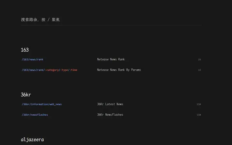Open the /163/news/rank route link

33,60
